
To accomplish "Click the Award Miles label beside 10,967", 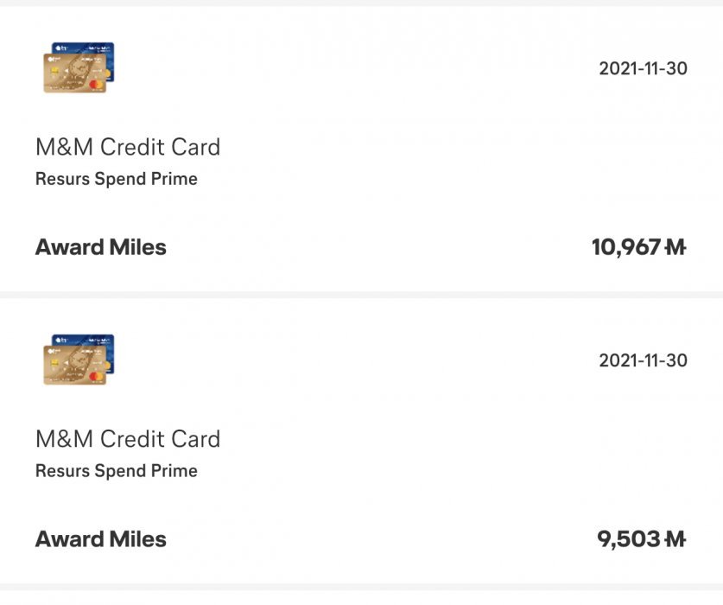I will (101, 248).
